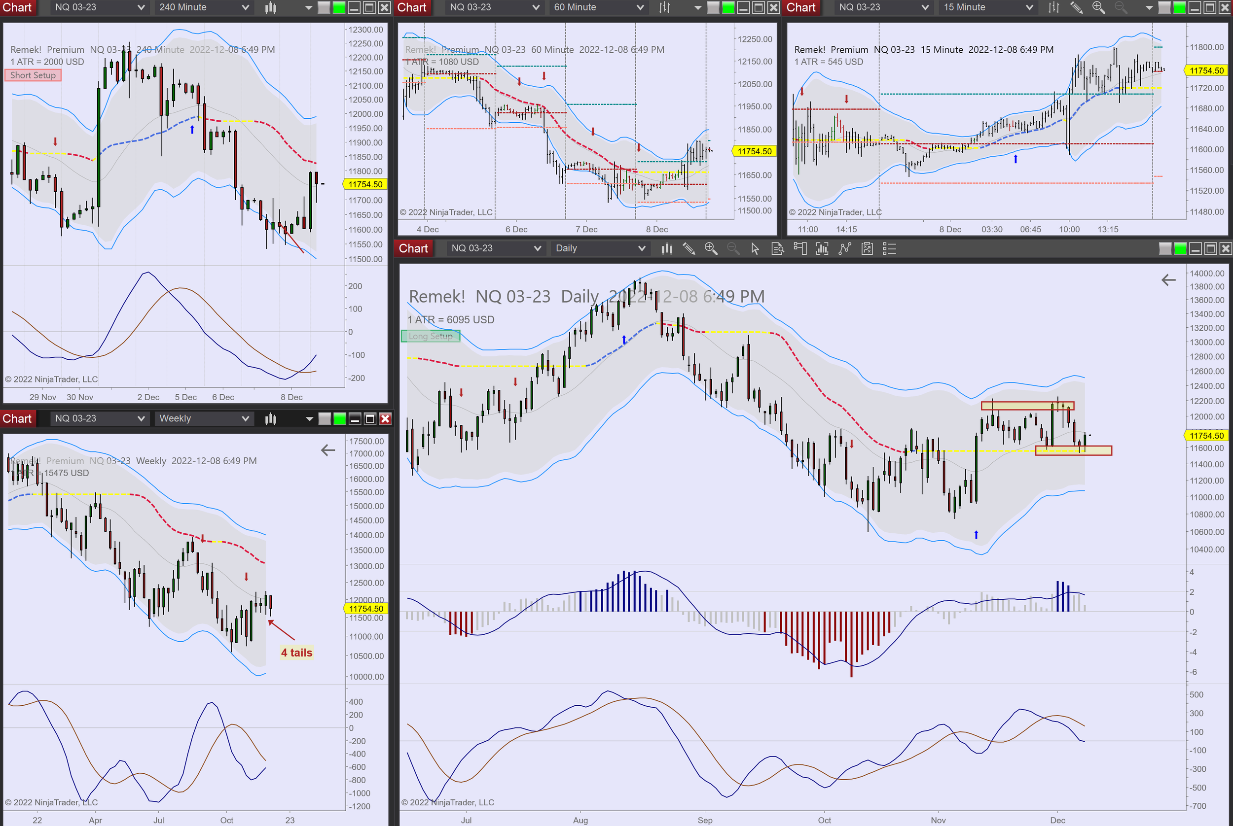The width and height of the screenshot is (1233, 826).
Task: Expand overflow arrow in 15 Minute chart toolbar
Action: pos(1149,7)
